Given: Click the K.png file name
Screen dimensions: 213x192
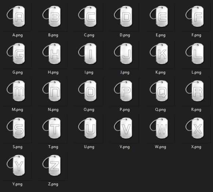Looking at the screenshot, I should tap(161, 72).
